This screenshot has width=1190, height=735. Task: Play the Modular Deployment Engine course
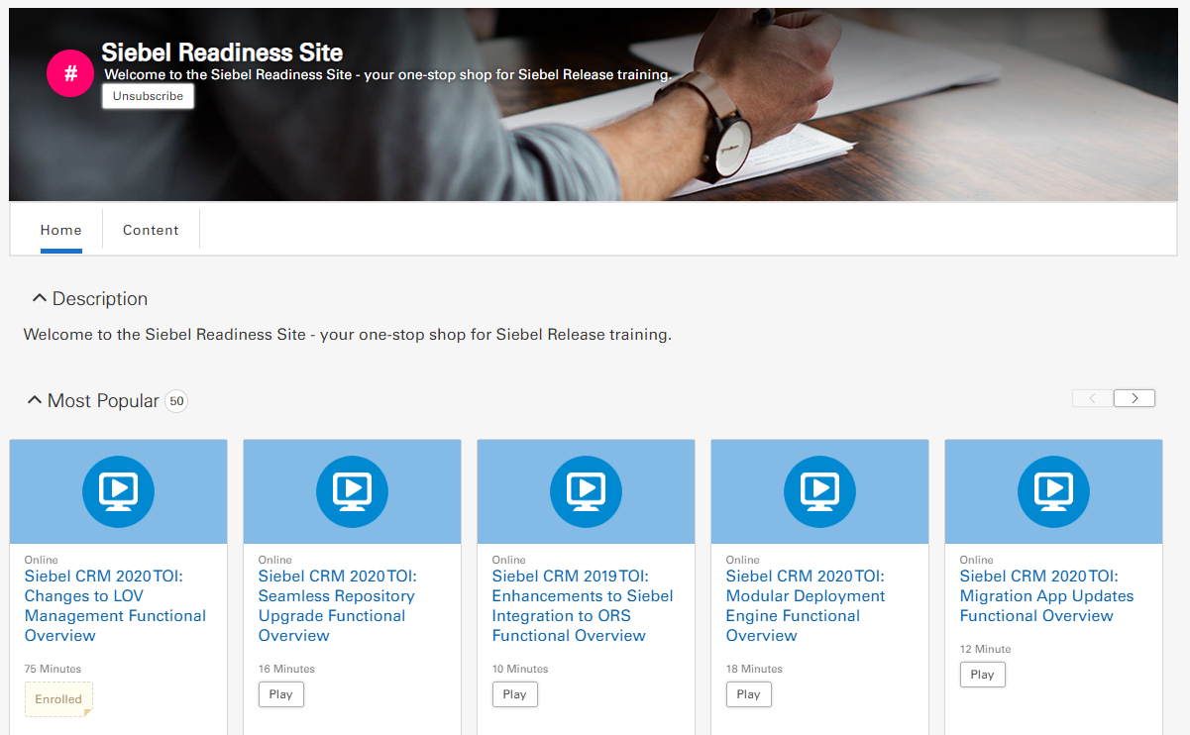tap(749, 694)
